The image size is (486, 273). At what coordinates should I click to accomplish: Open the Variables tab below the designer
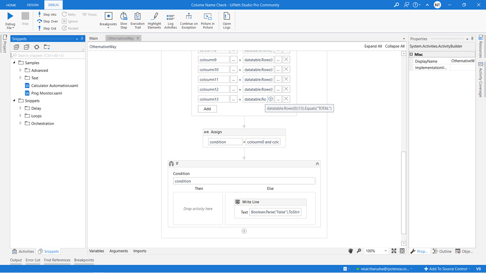click(x=96, y=250)
